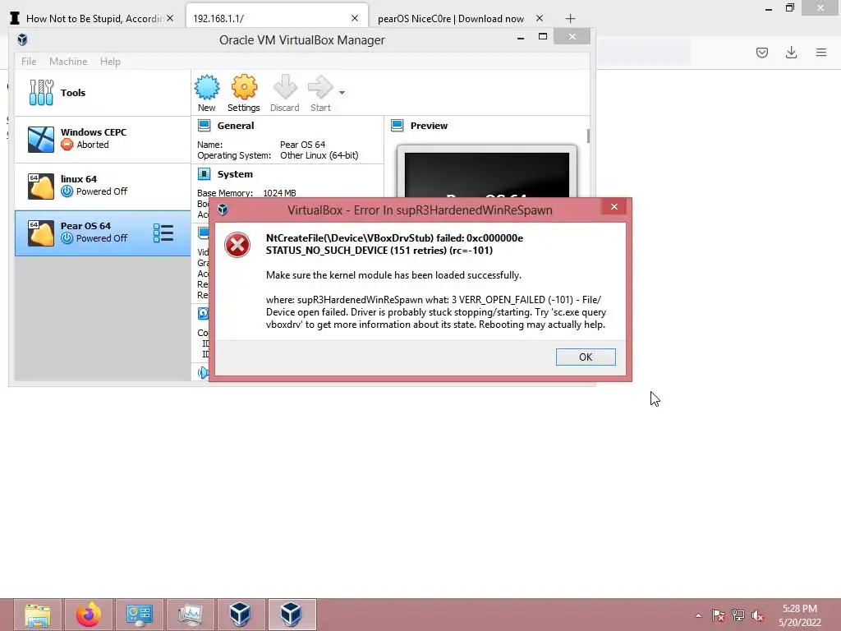Click the active VirtualBox taskbar icon
Viewport: 841px width, 631px height.
[x=292, y=615]
